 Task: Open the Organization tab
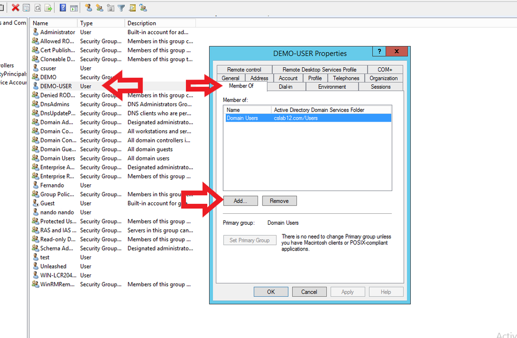click(383, 78)
